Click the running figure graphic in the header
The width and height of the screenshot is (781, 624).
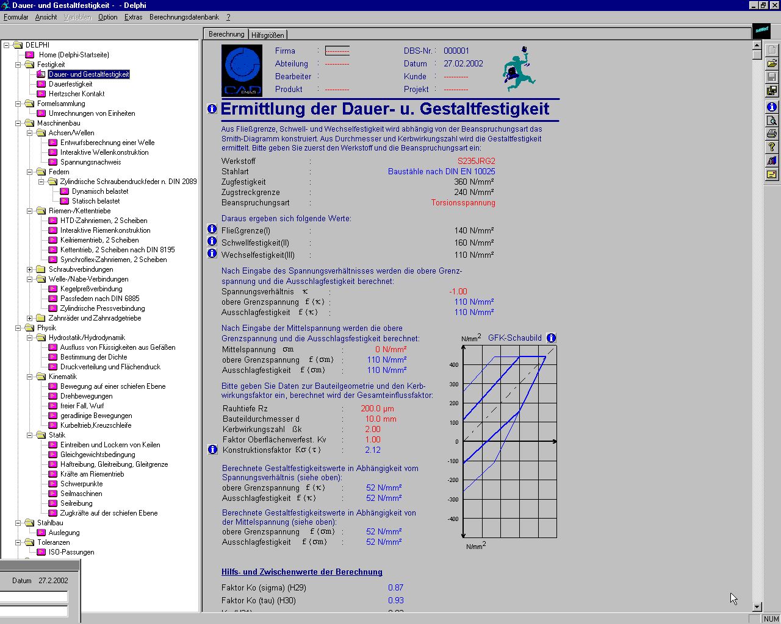pyautogui.click(x=518, y=69)
